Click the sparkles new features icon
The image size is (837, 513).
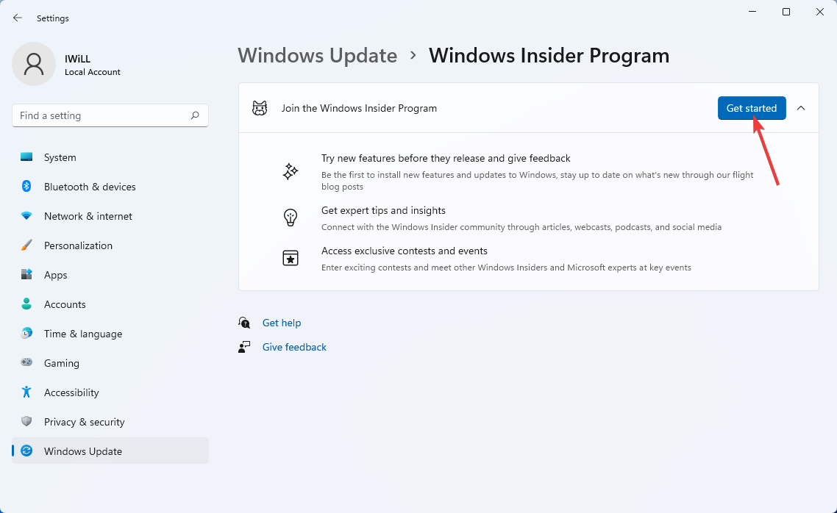coord(290,172)
